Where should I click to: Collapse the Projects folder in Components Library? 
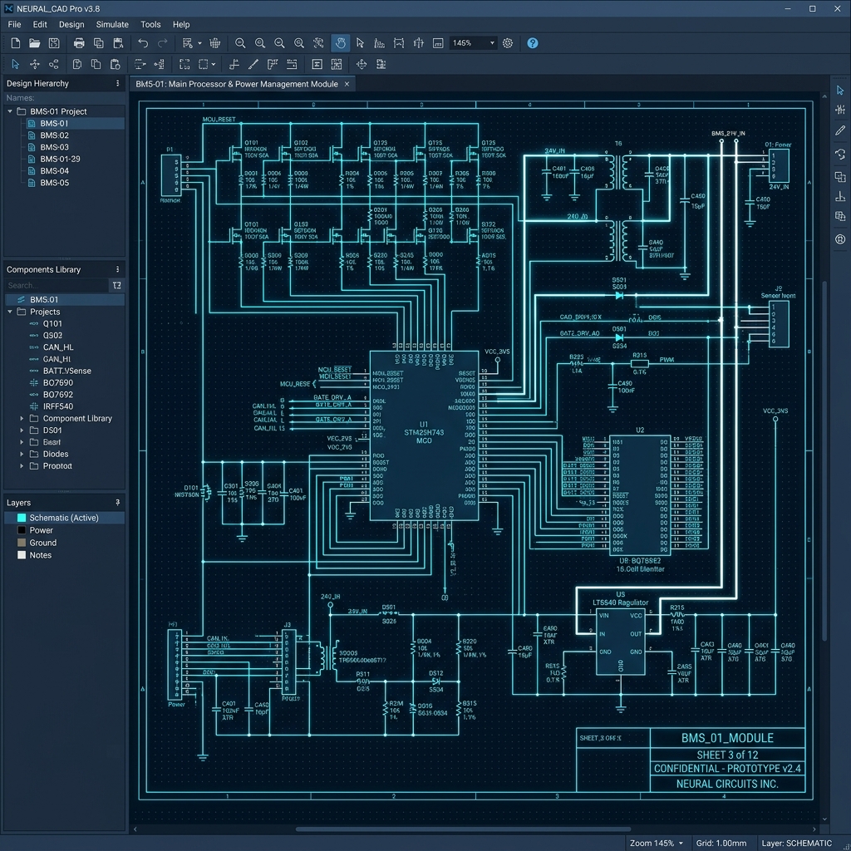click(10, 312)
